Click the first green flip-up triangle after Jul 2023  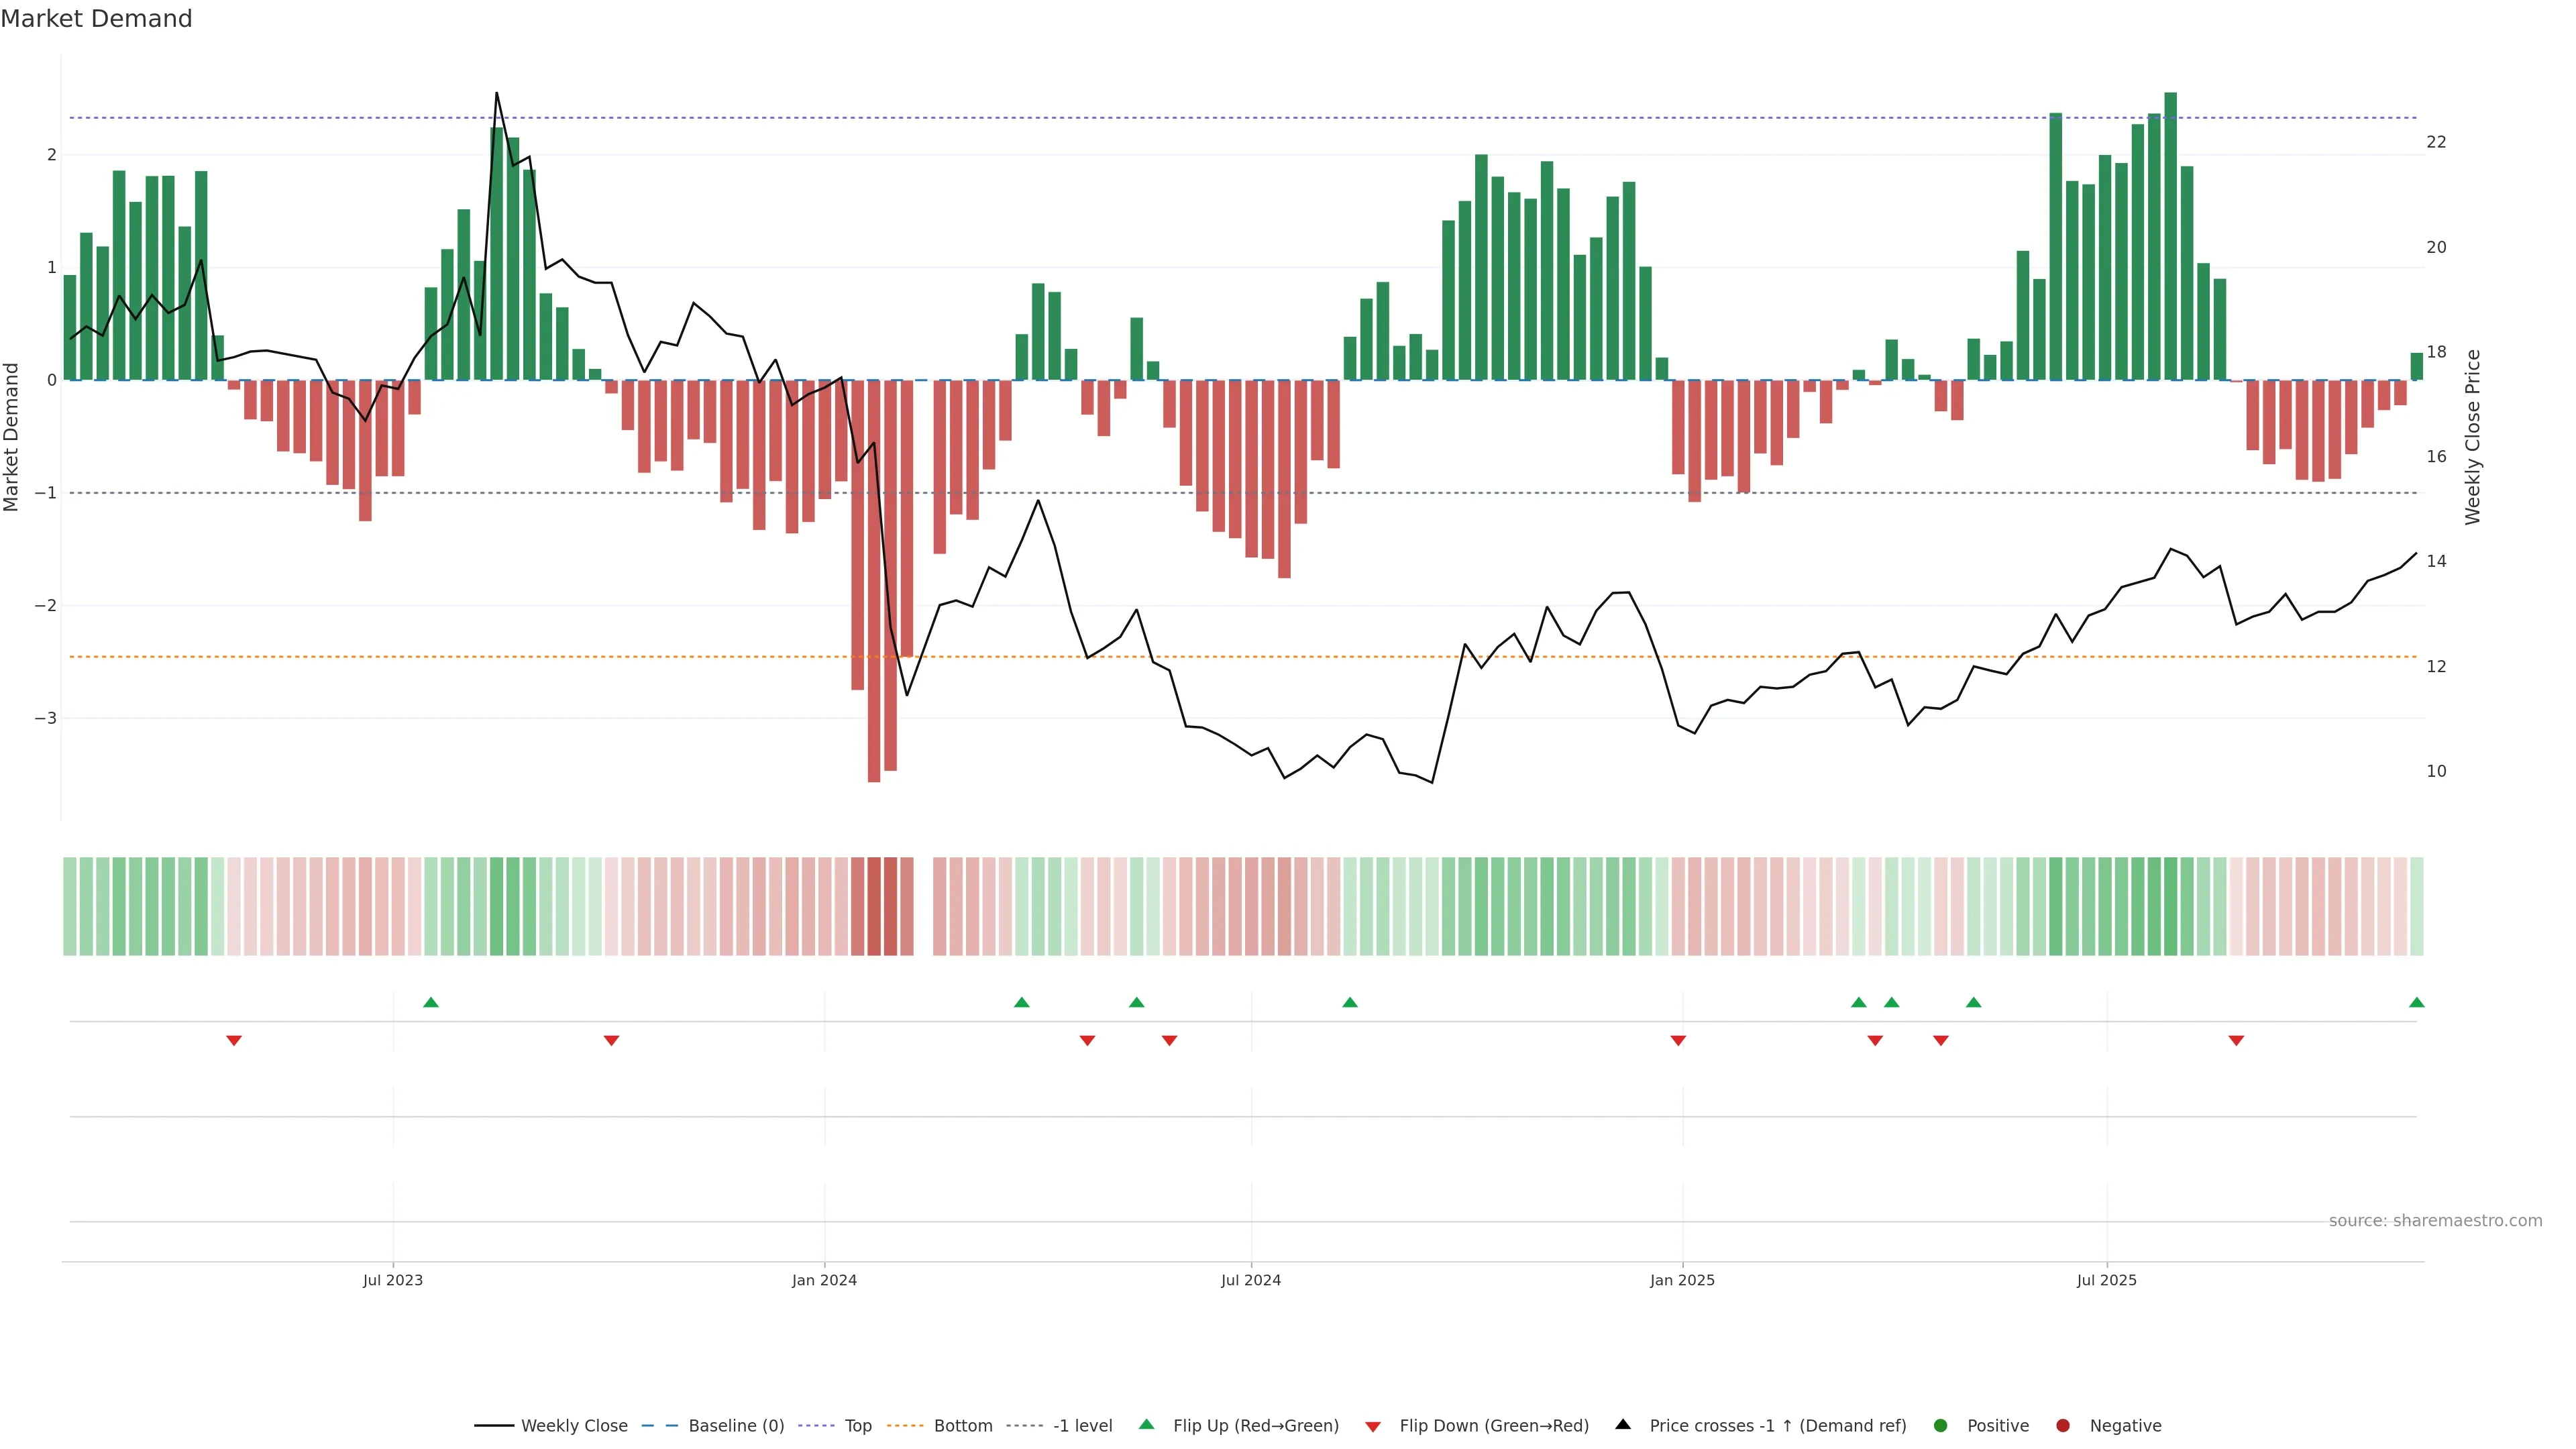pos(431,1002)
